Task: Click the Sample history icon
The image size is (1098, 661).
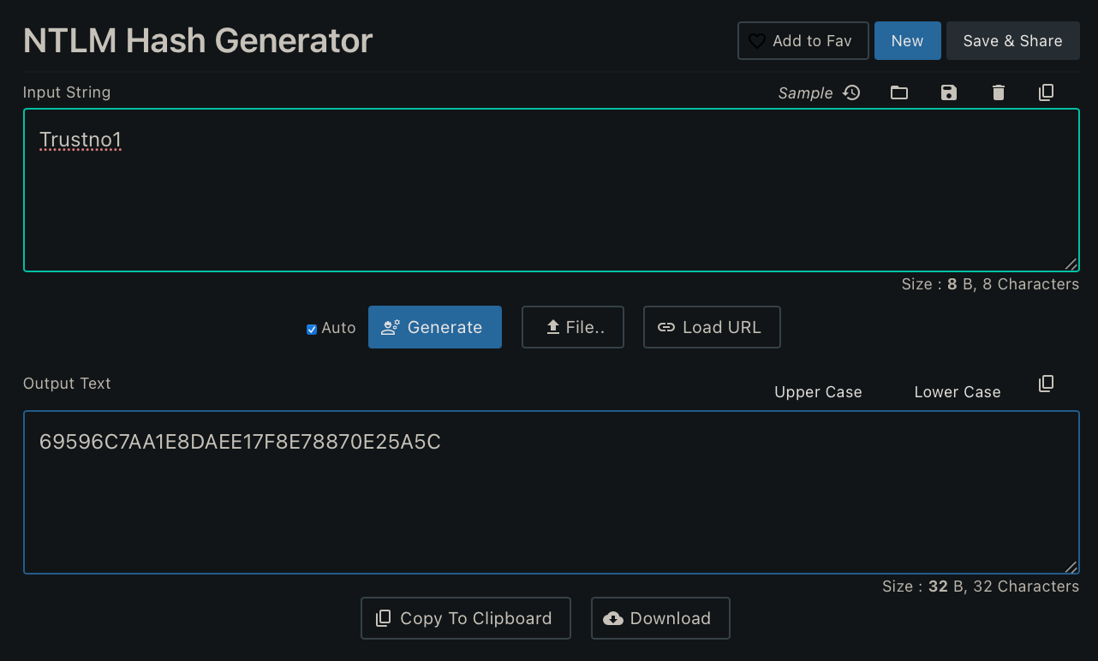Action: (x=851, y=92)
